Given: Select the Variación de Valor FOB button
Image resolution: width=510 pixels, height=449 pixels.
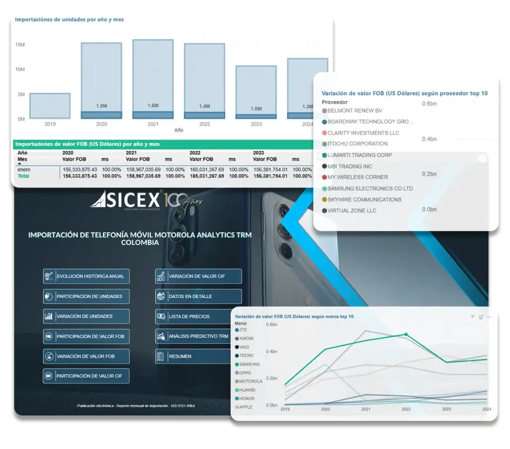Looking at the screenshot, I should click(x=86, y=356).
